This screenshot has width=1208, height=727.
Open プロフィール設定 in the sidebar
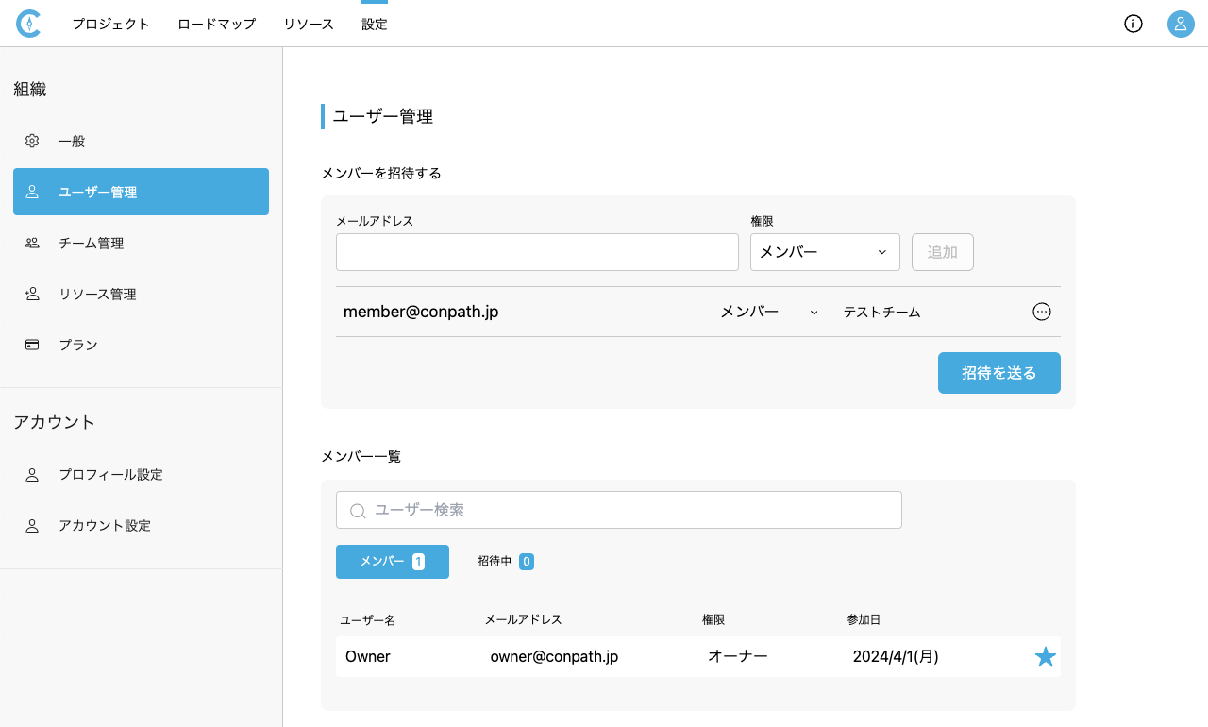point(110,474)
